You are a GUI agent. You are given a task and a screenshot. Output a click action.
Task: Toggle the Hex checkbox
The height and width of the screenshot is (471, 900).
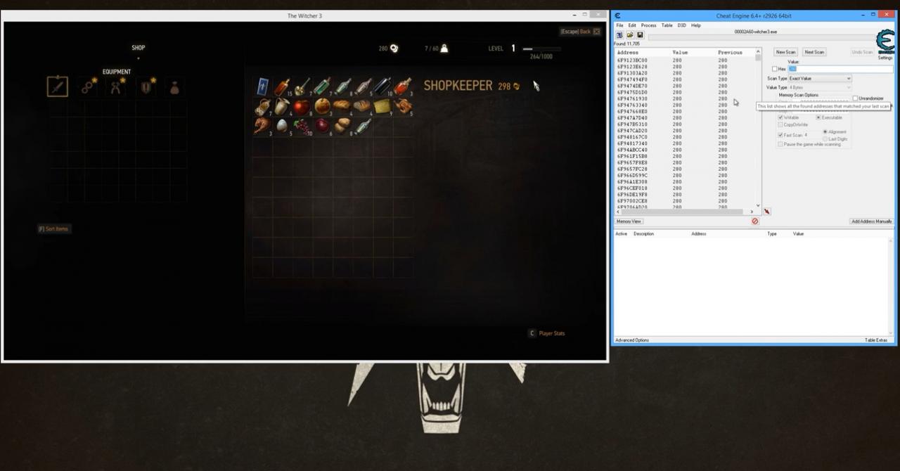click(x=775, y=69)
